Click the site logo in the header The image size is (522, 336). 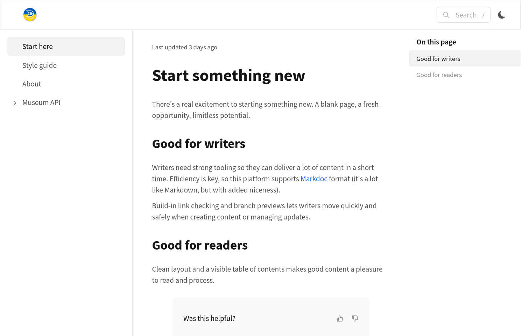(x=30, y=15)
